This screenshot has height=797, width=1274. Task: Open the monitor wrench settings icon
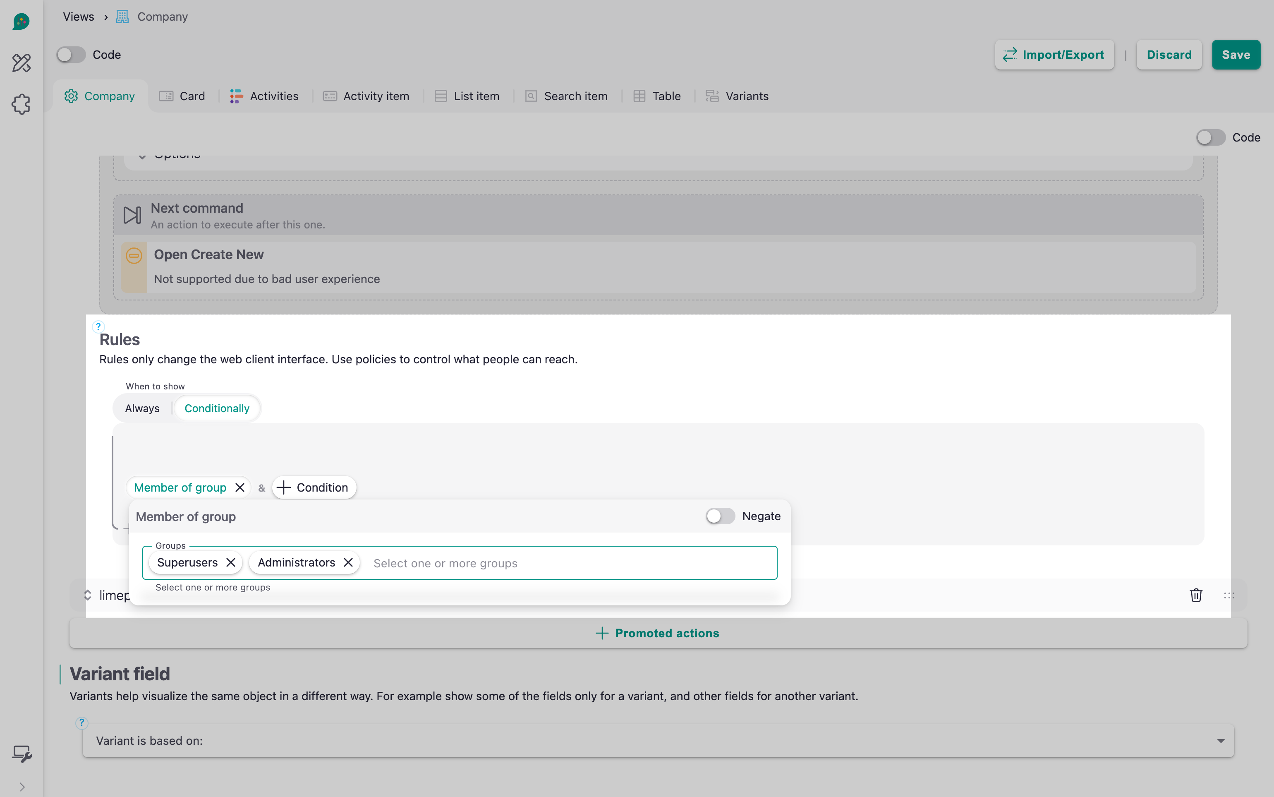[x=22, y=754]
